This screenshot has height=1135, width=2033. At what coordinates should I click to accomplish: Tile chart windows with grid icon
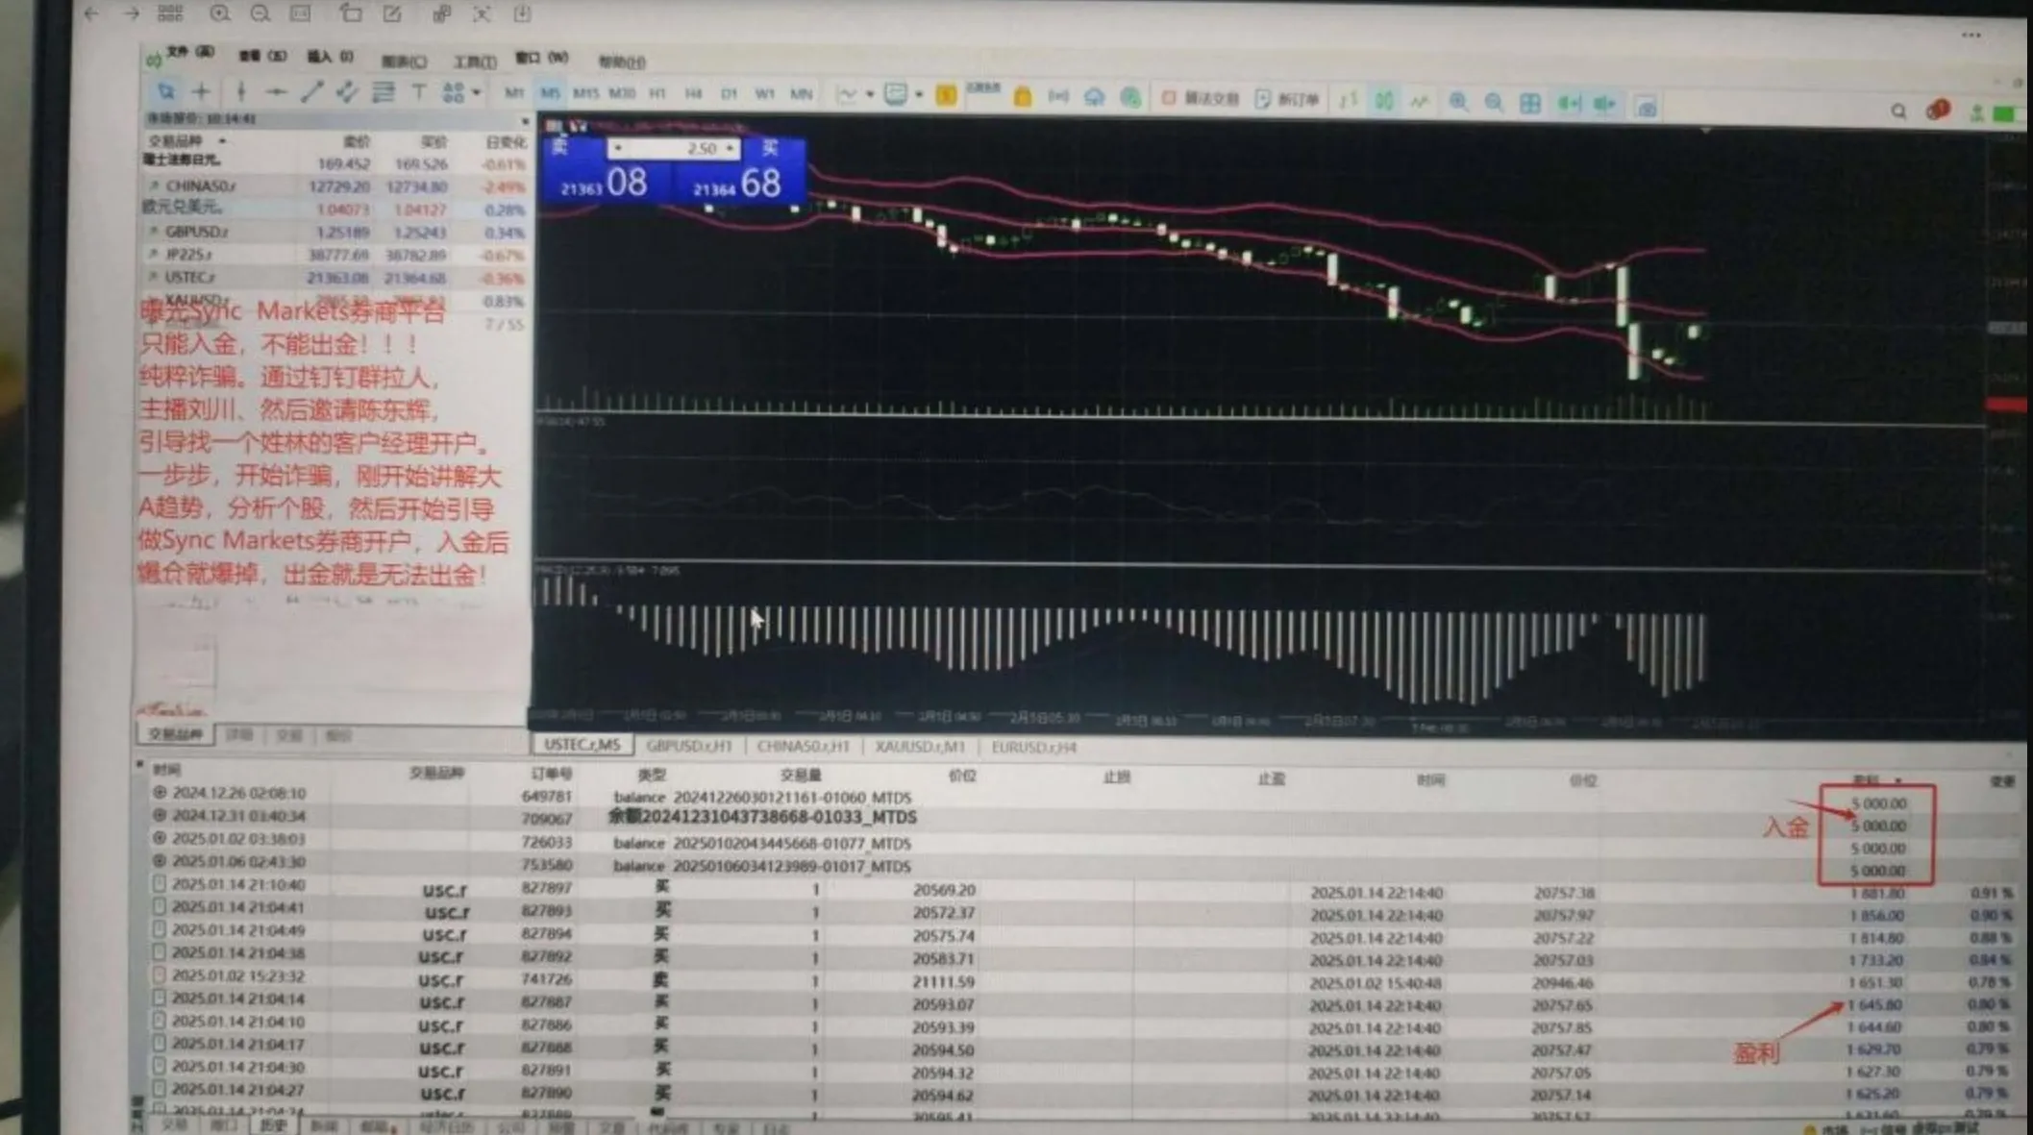(x=1530, y=103)
